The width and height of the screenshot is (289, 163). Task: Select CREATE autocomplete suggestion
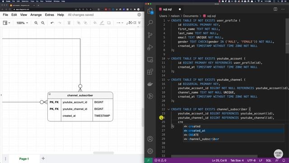click(234, 135)
